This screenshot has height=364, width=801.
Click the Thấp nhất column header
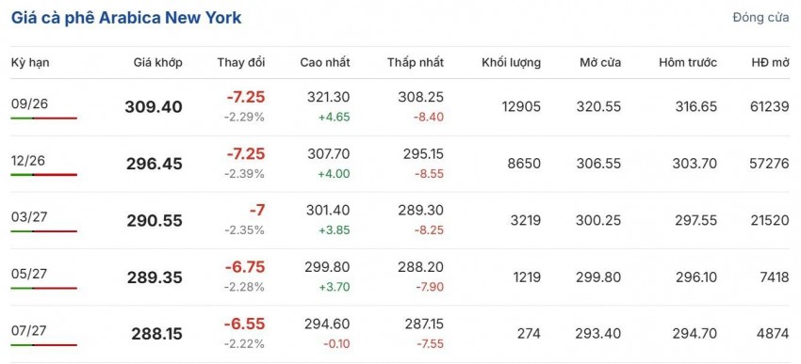(x=416, y=63)
